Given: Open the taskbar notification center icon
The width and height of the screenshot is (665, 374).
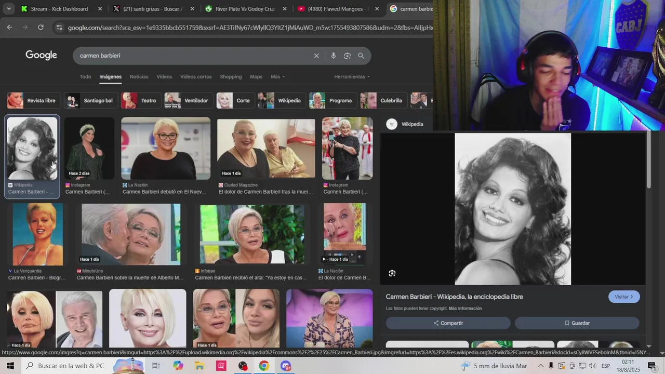Looking at the screenshot, I should click(652, 366).
